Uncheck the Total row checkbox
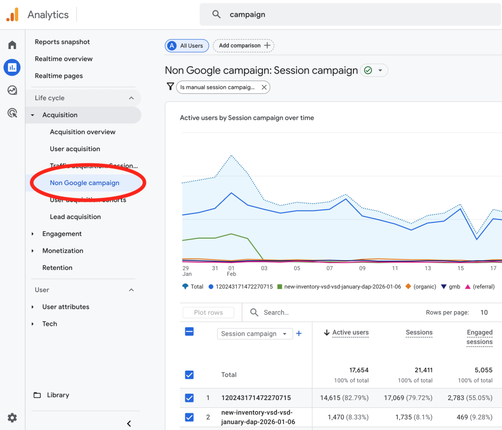This screenshot has height=430, width=502. [189, 375]
